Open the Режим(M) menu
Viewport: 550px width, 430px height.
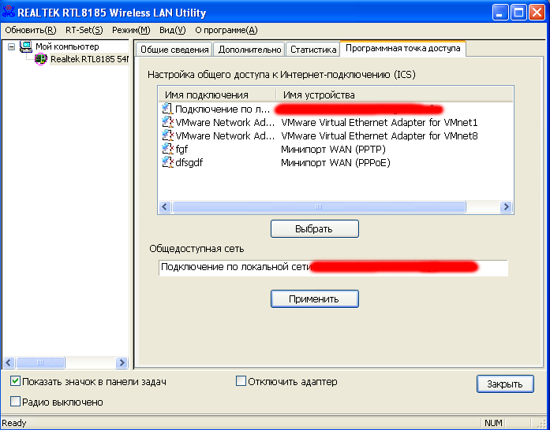click(x=131, y=31)
